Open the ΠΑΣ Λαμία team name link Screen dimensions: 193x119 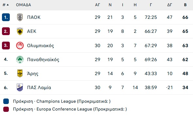point(39,87)
